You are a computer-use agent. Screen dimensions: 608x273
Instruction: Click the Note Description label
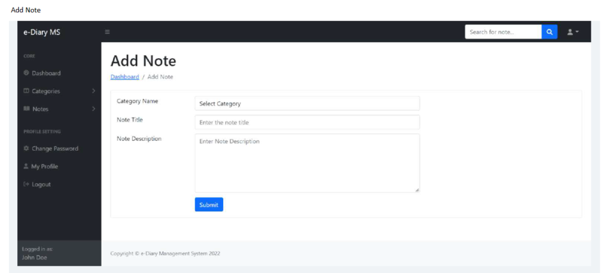tap(139, 138)
